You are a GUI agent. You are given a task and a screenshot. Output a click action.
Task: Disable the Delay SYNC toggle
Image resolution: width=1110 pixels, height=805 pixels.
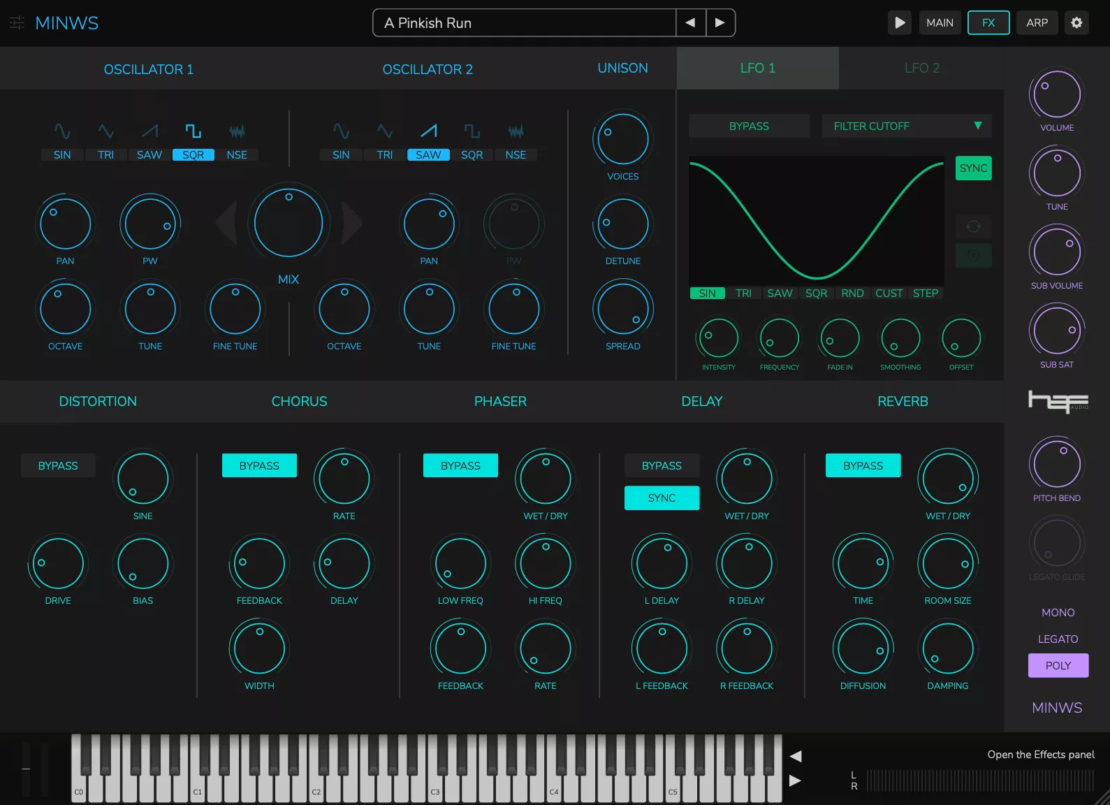pyautogui.click(x=662, y=498)
